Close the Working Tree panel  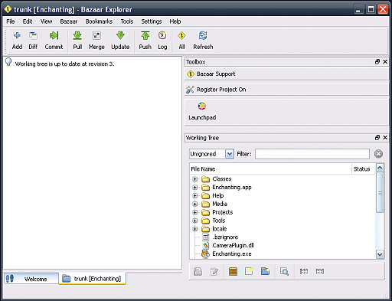385,138
